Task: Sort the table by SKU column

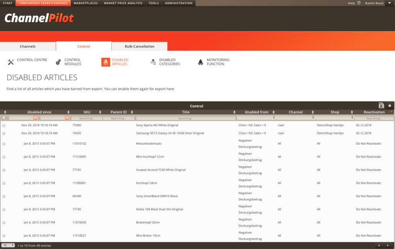Action: tap(87, 112)
